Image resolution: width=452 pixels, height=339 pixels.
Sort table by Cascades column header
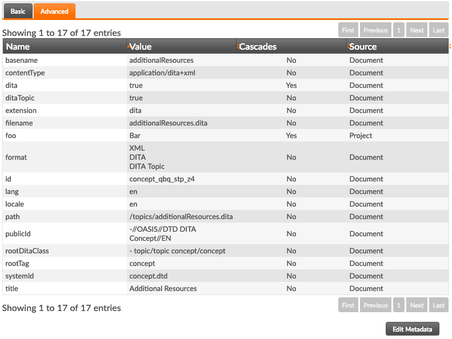point(292,46)
